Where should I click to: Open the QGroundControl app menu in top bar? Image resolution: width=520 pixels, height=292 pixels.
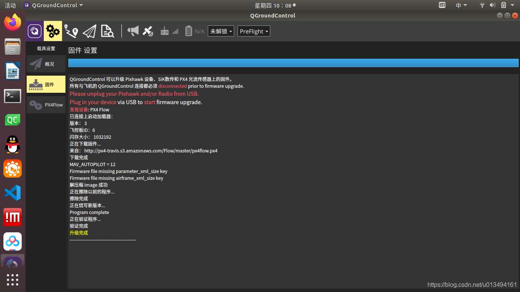click(x=53, y=5)
